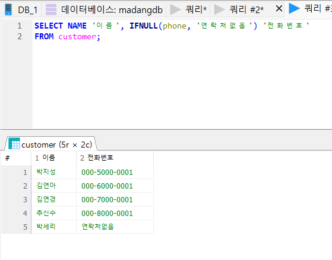
Task: Sort by the 이름 column header
Action: click(53, 158)
